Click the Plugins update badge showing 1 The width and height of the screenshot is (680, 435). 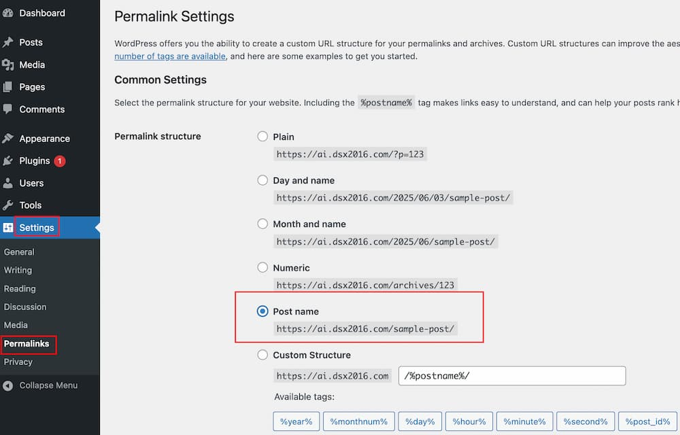[60, 161]
